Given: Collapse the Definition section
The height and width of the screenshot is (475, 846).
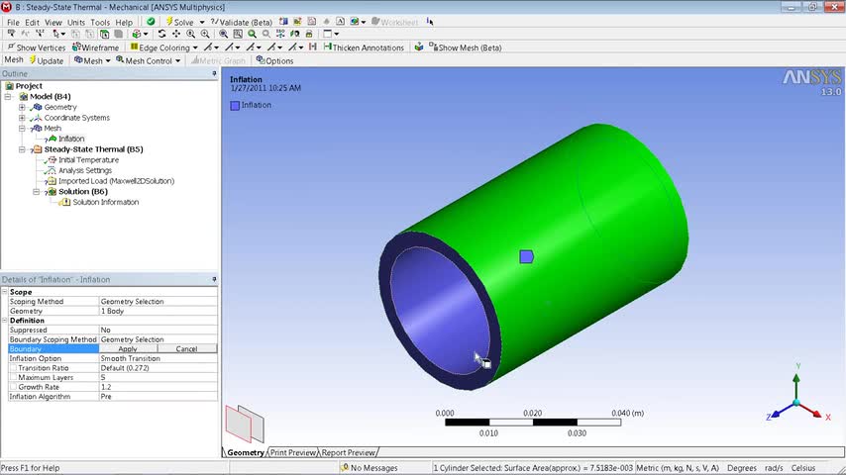Looking at the screenshot, I should (5, 321).
